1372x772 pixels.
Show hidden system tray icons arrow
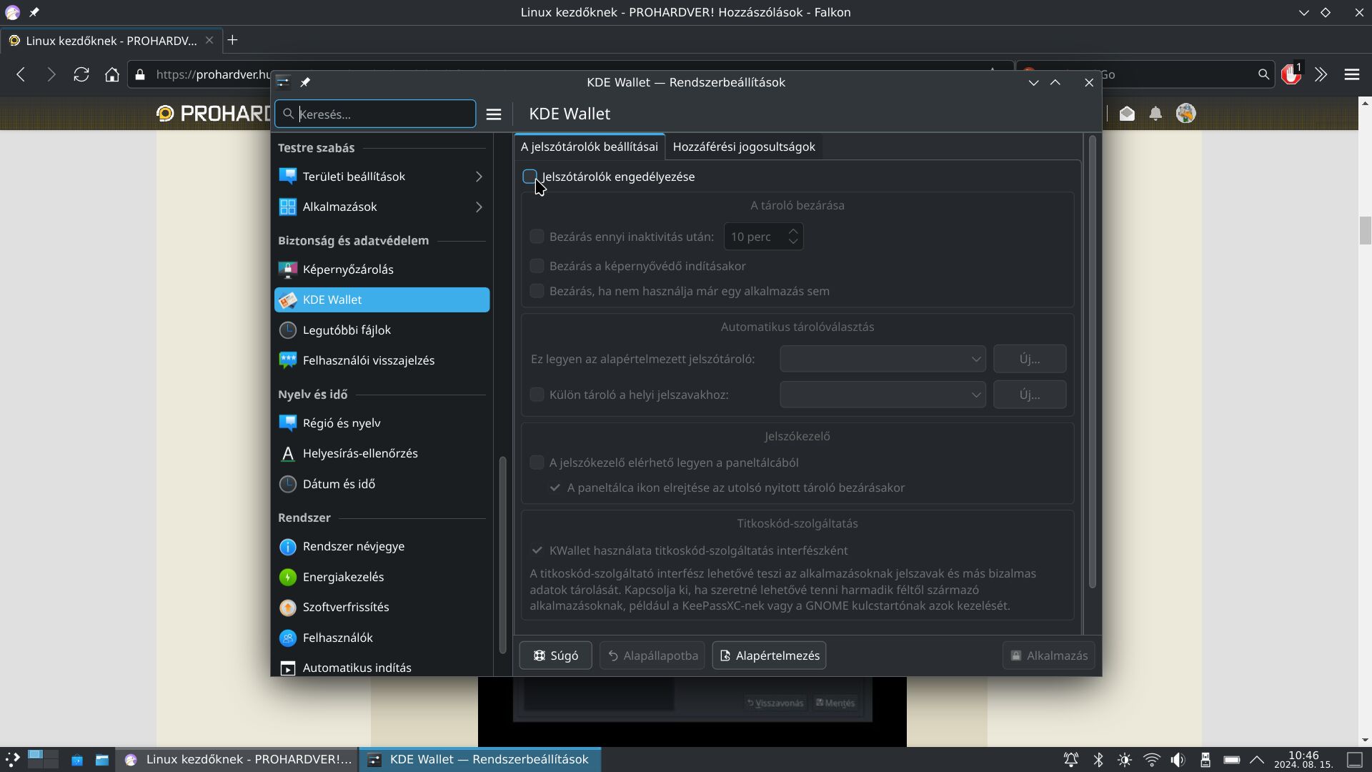pyautogui.click(x=1256, y=759)
